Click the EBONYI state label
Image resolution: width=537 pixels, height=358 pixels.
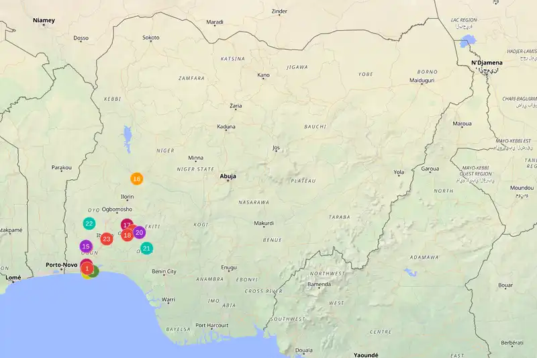tap(247, 279)
